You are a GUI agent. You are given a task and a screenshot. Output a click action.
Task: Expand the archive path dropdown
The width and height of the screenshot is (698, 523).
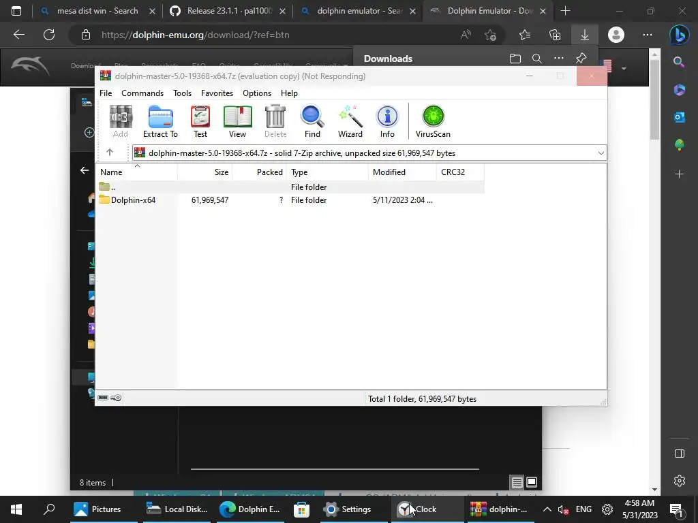[601, 153]
